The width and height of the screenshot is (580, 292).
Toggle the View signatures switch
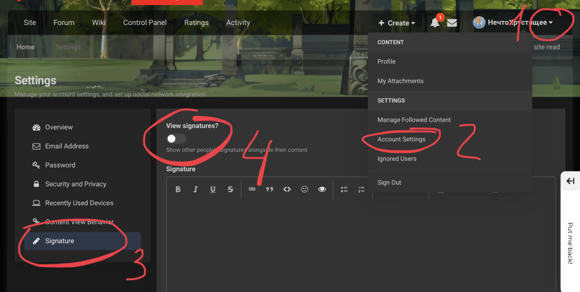pos(176,138)
